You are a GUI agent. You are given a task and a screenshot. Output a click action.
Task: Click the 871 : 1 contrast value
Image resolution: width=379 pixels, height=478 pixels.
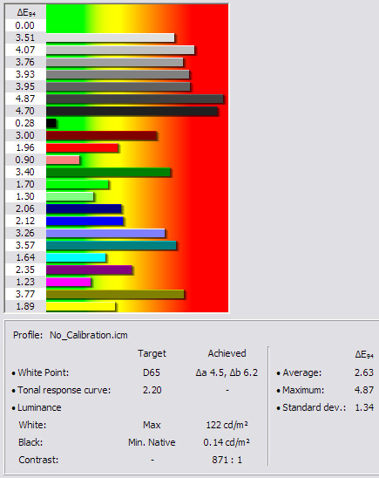(x=227, y=460)
